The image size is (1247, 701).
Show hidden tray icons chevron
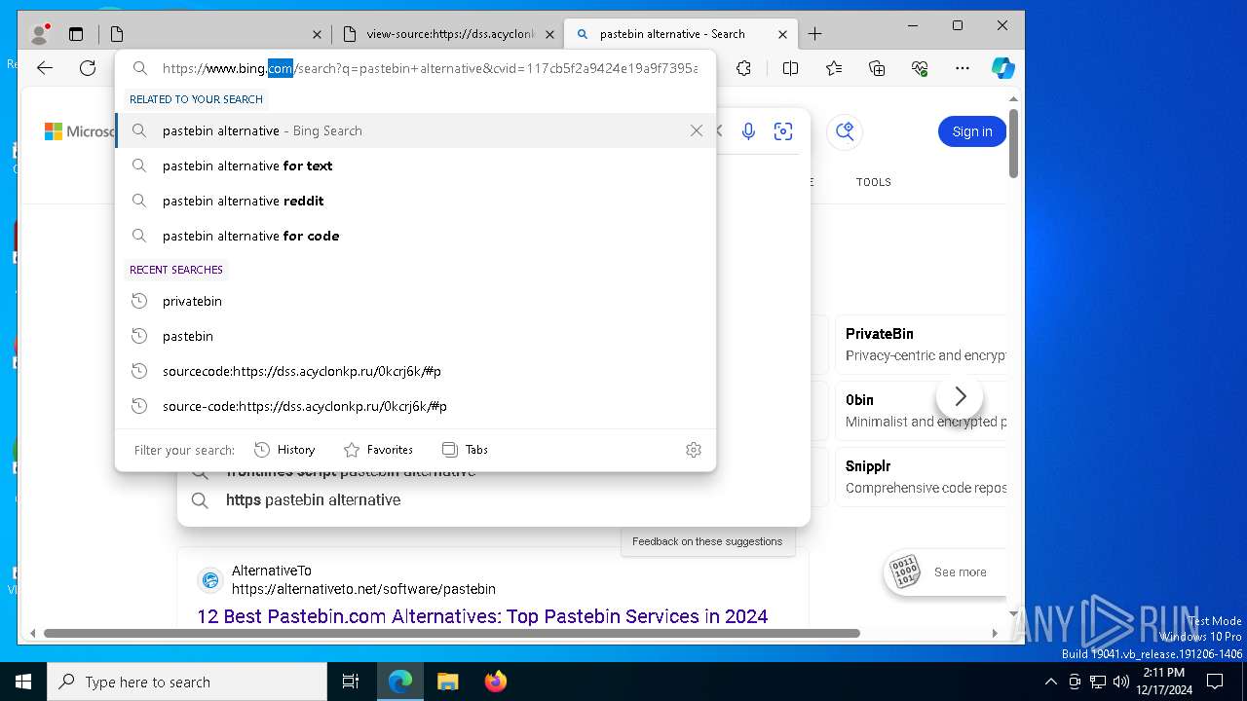[x=1050, y=682]
